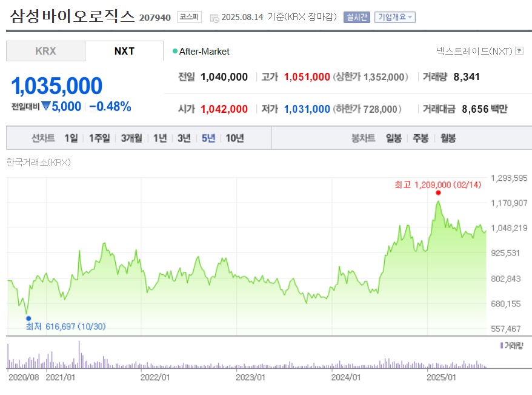This screenshot has width=532, height=395.
Task: Click the calendar icon before 2025.08.14
Action: pyautogui.click(x=214, y=18)
